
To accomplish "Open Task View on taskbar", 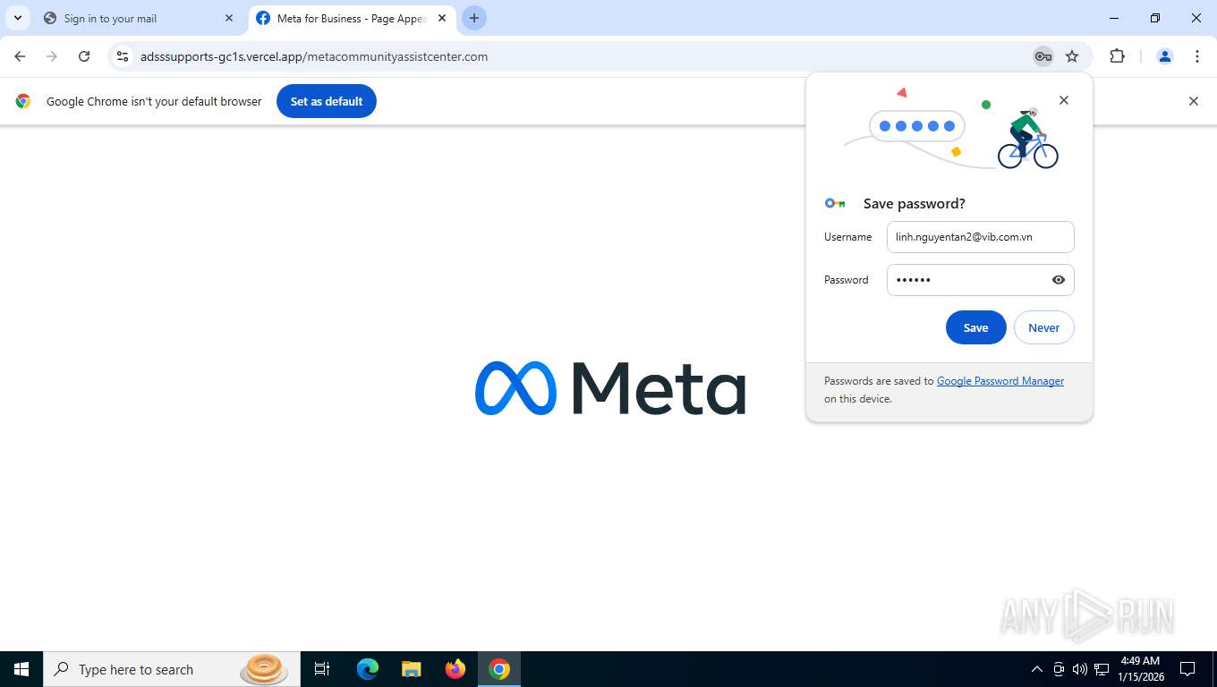I will (322, 669).
